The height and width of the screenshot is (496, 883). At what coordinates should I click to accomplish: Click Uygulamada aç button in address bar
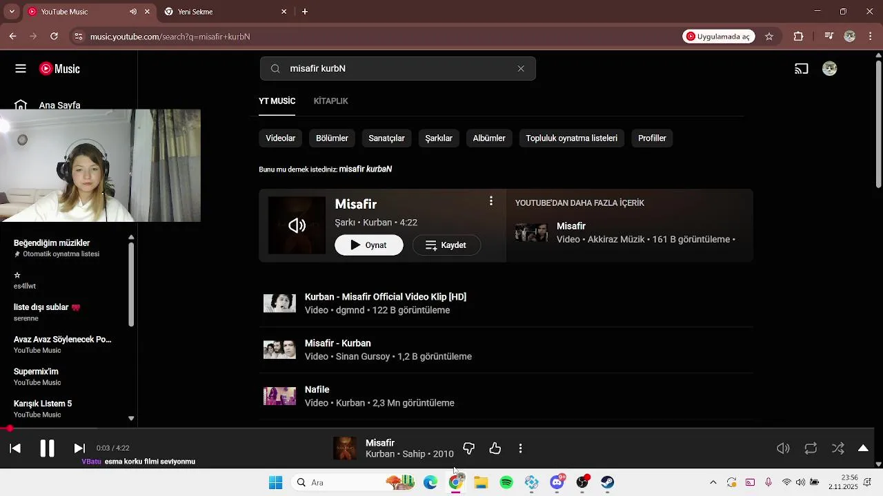[718, 37]
